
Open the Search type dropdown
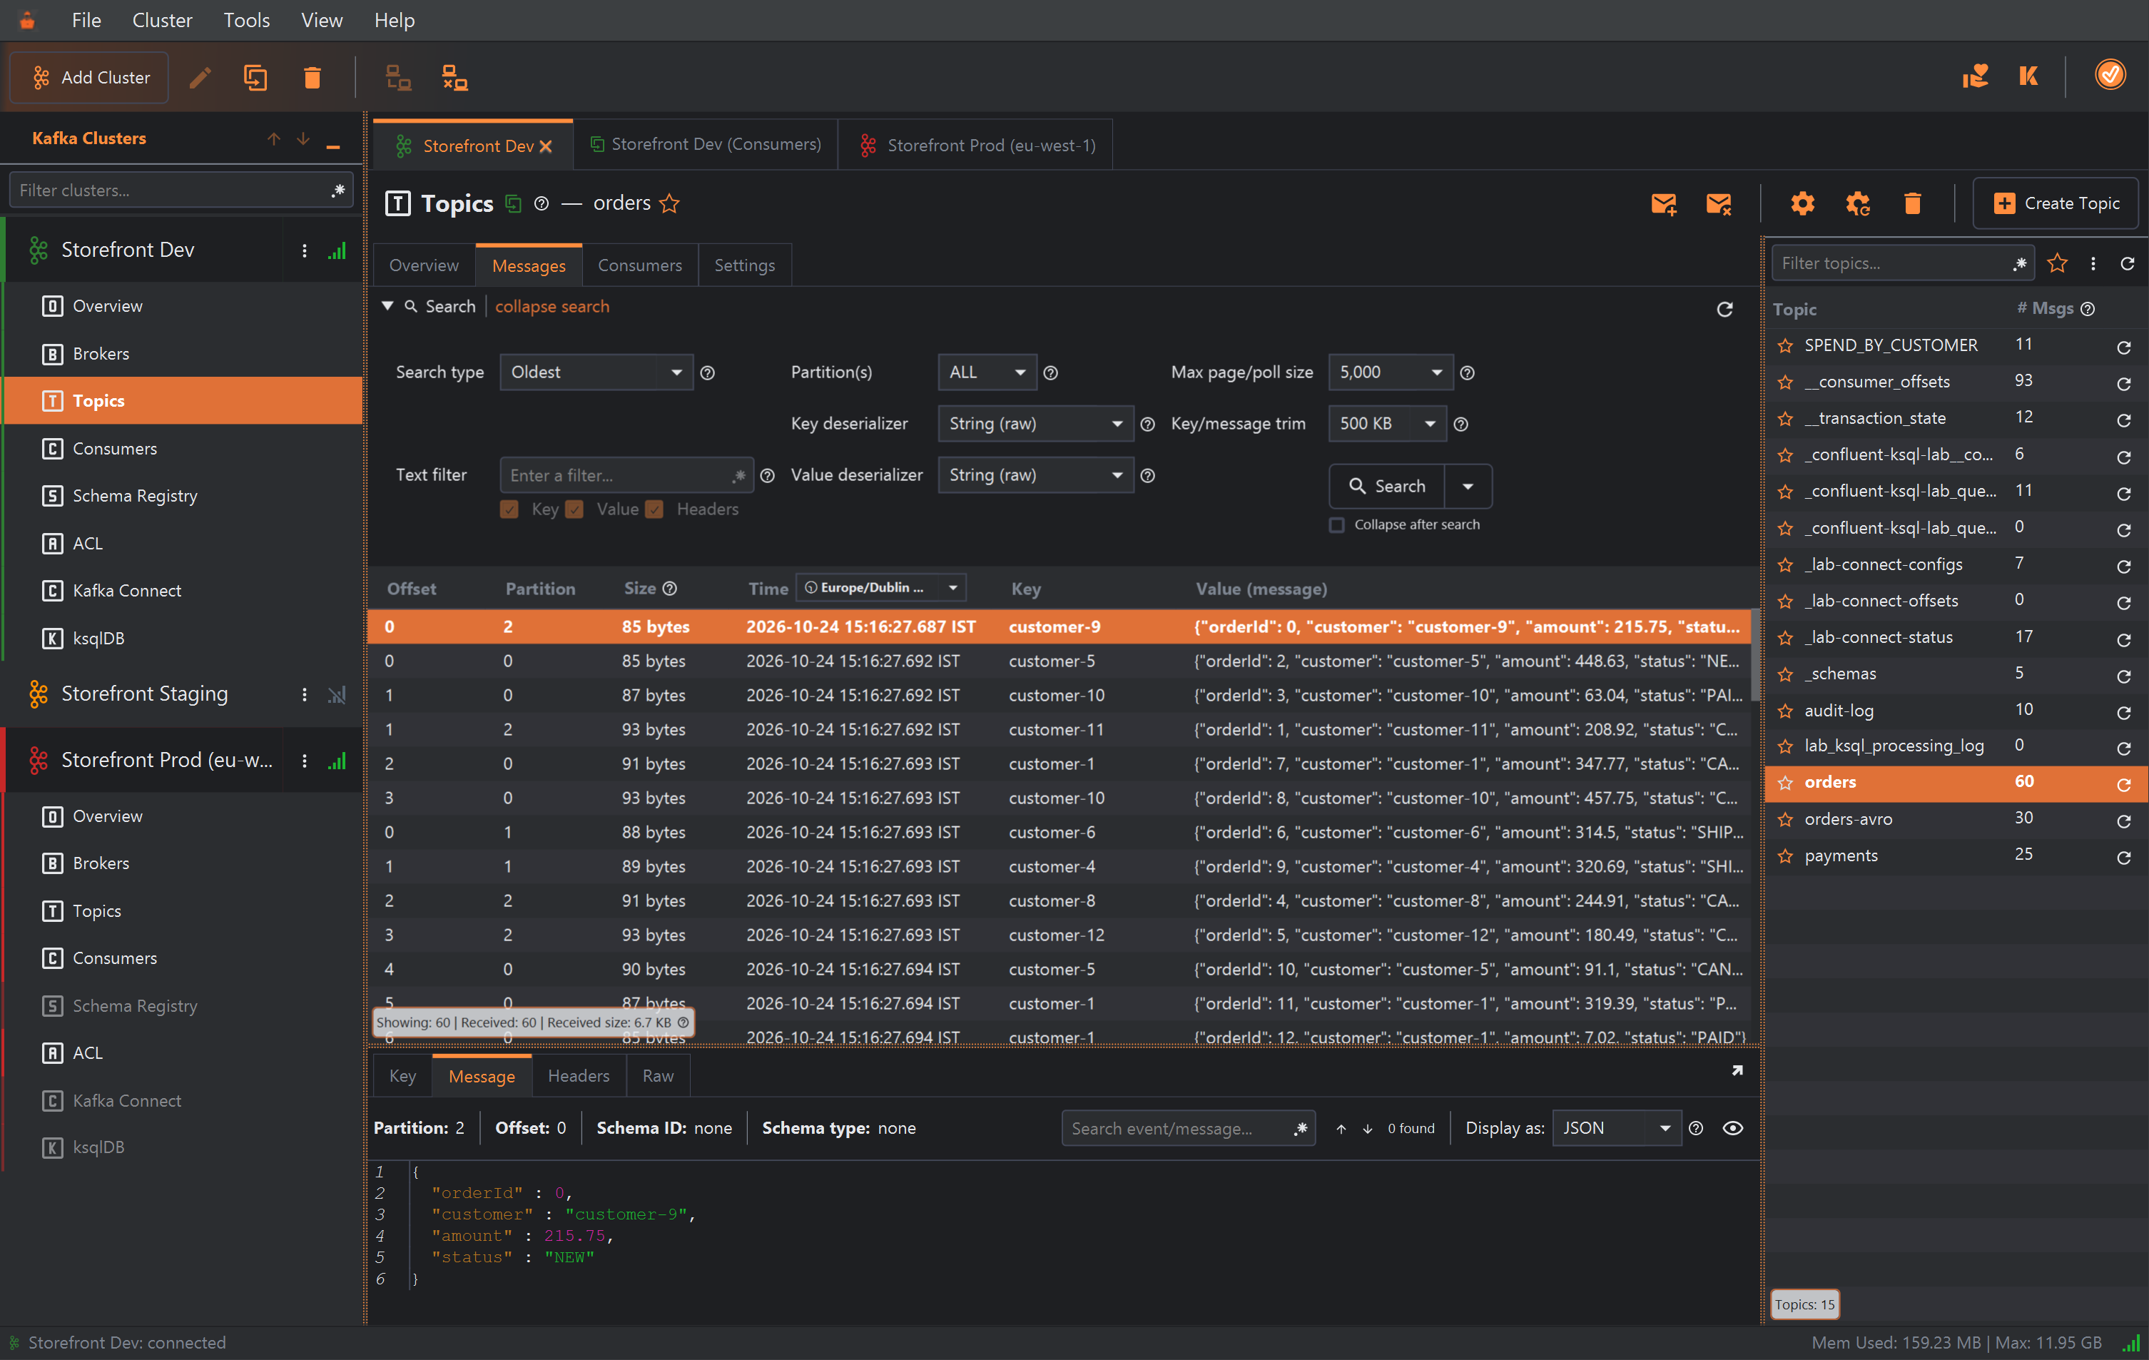pos(596,372)
